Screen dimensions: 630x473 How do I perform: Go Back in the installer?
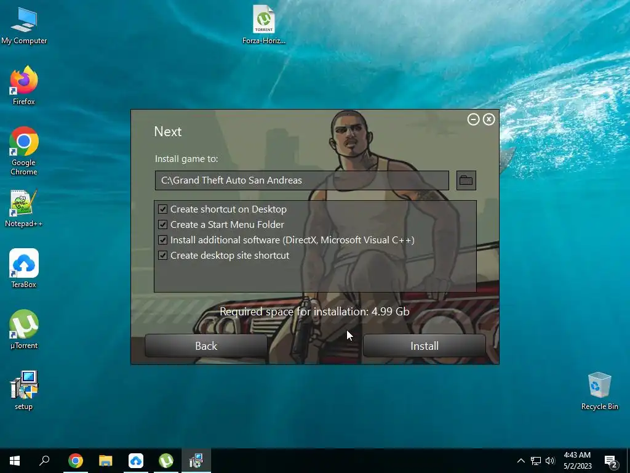click(x=206, y=346)
